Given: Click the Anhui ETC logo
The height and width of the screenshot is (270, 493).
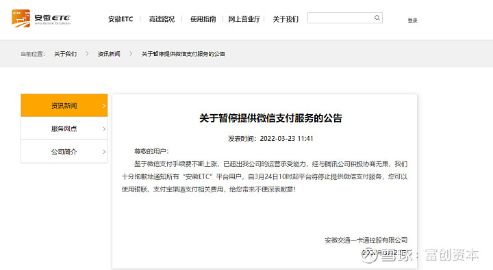Looking at the screenshot, I should click(x=41, y=18).
